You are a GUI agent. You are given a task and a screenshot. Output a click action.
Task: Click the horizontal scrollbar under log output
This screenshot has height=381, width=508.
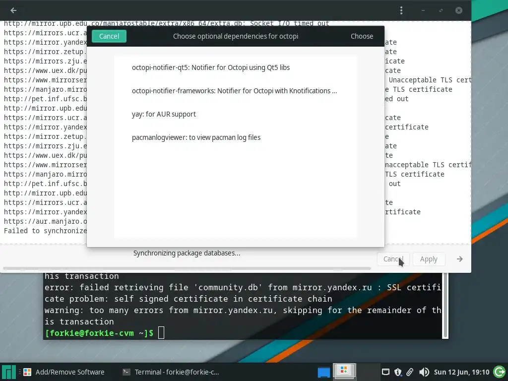187,268
